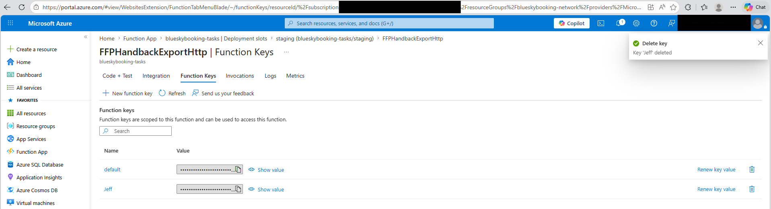Open Cloud Shell from the top bar
Screen dimensions: 771x209
point(601,23)
